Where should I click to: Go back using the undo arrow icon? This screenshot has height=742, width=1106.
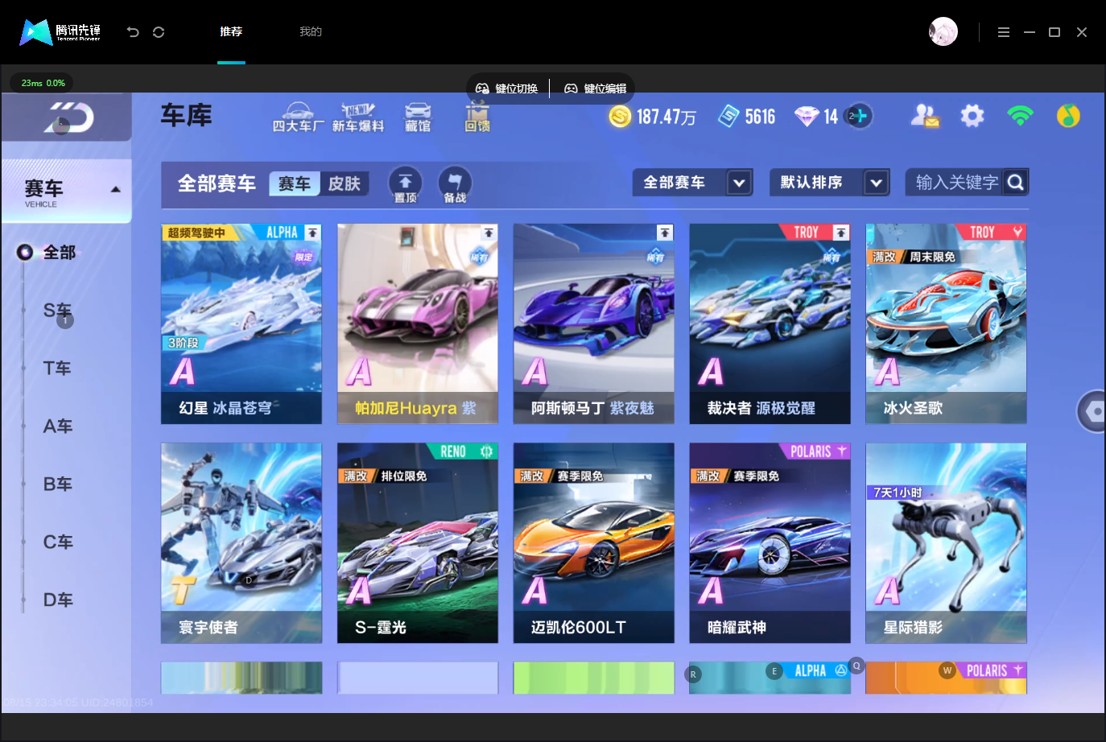click(133, 32)
